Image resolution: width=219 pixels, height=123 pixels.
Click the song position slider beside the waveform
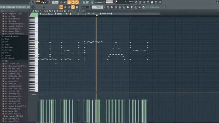pos(109,2)
